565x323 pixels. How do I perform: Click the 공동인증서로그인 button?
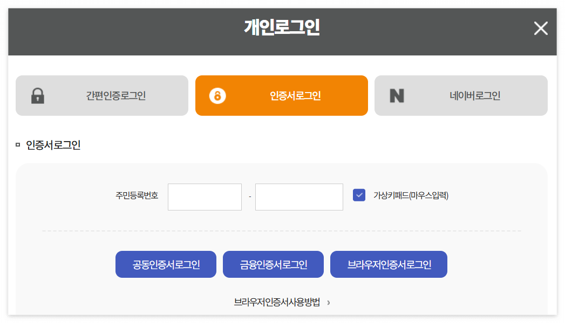coord(165,264)
